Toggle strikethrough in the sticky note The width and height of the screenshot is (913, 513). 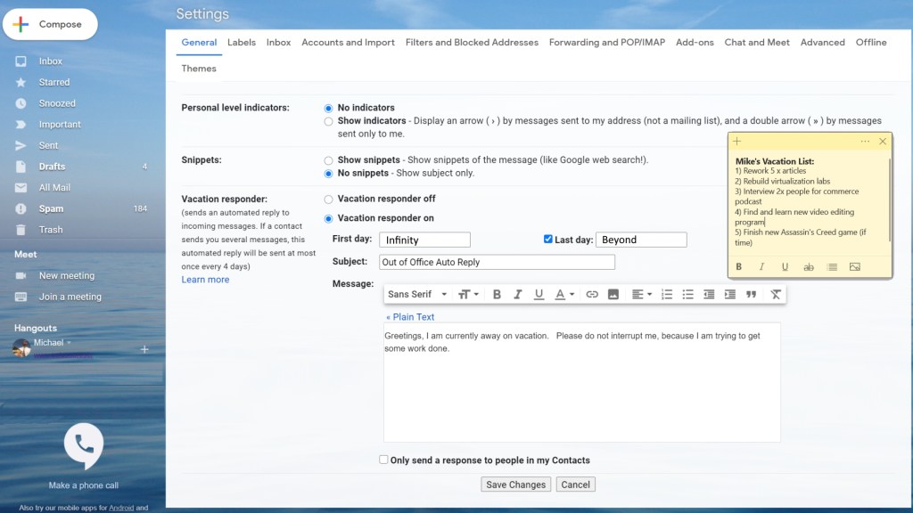click(809, 267)
